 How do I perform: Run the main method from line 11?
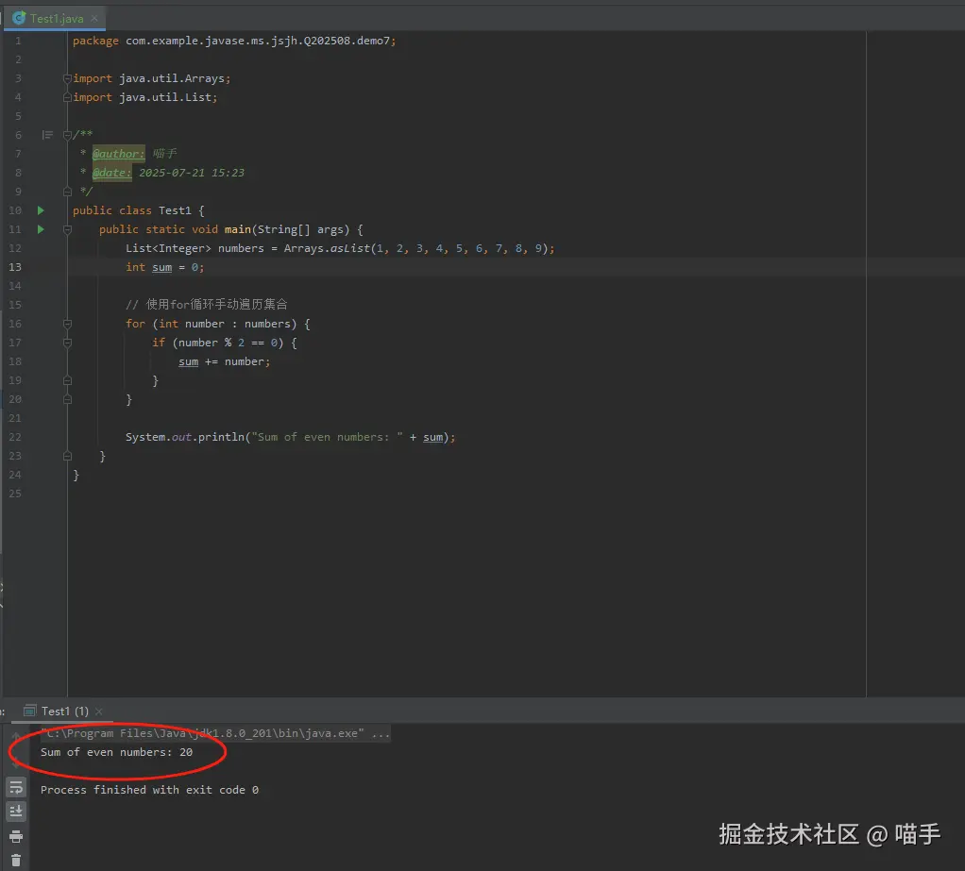[41, 229]
